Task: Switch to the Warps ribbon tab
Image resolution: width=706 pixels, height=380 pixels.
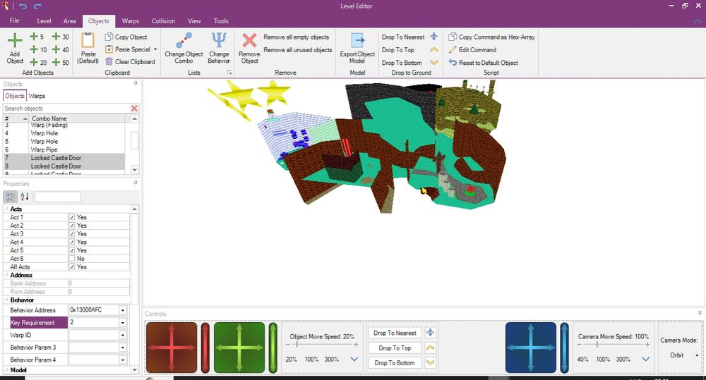Action: click(130, 21)
